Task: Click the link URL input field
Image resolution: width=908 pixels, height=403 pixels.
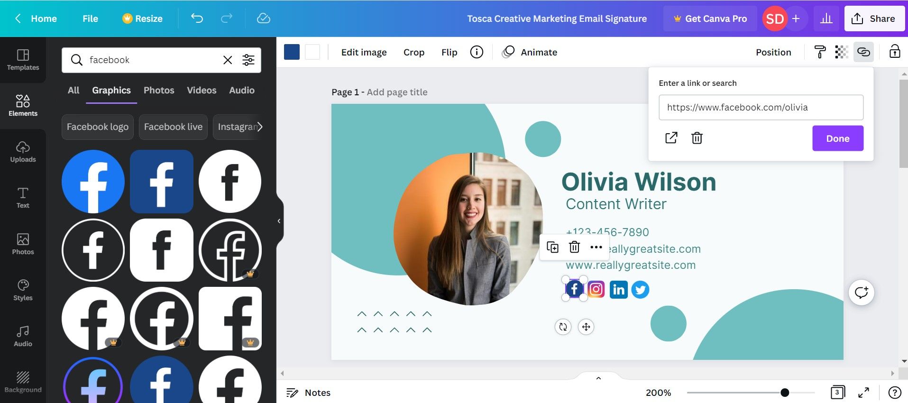Action: point(761,107)
